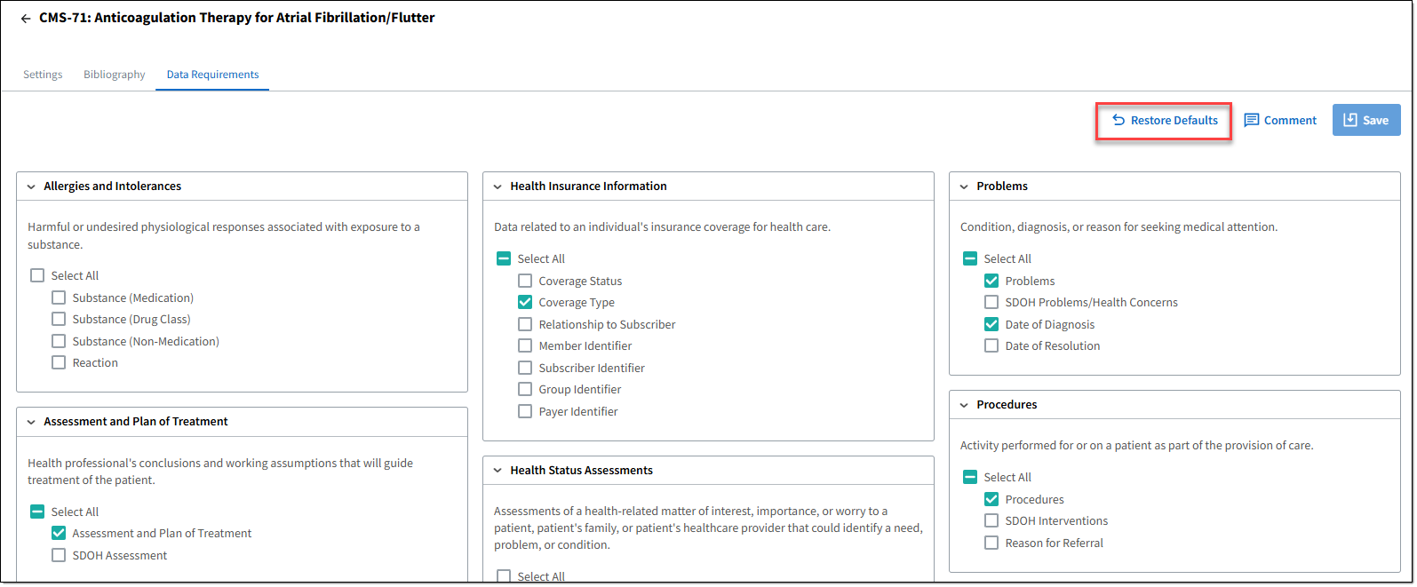Check the Substance (Medication) checkbox
Screen dimensions: 1417x587
[59, 297]
